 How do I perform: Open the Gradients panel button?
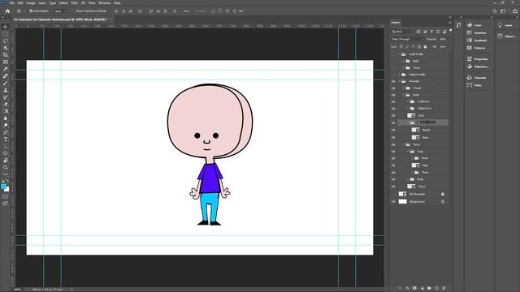click(477, 41)
